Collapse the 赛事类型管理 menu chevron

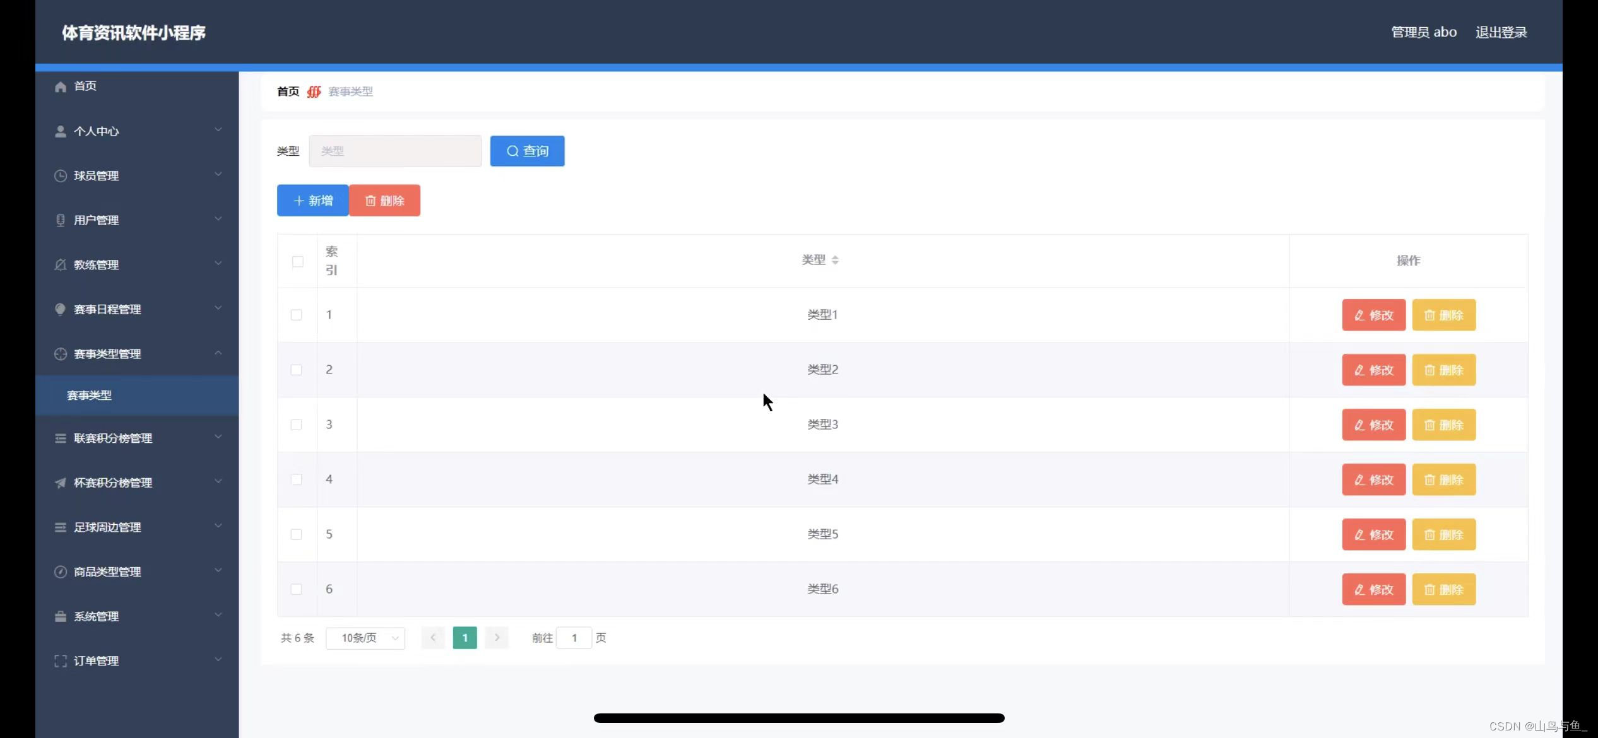pyautogui.click(x=218, y=353)
